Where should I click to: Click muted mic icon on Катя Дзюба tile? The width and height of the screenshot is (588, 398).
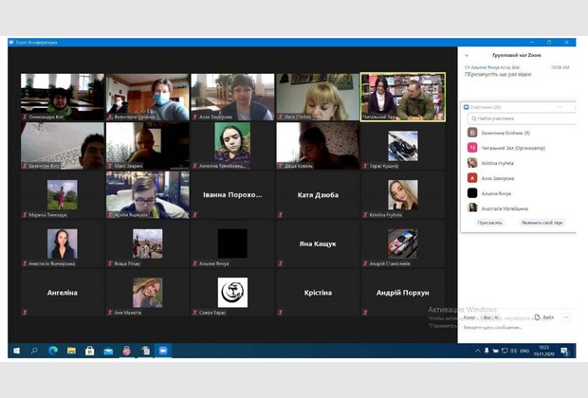pos(281,215)
